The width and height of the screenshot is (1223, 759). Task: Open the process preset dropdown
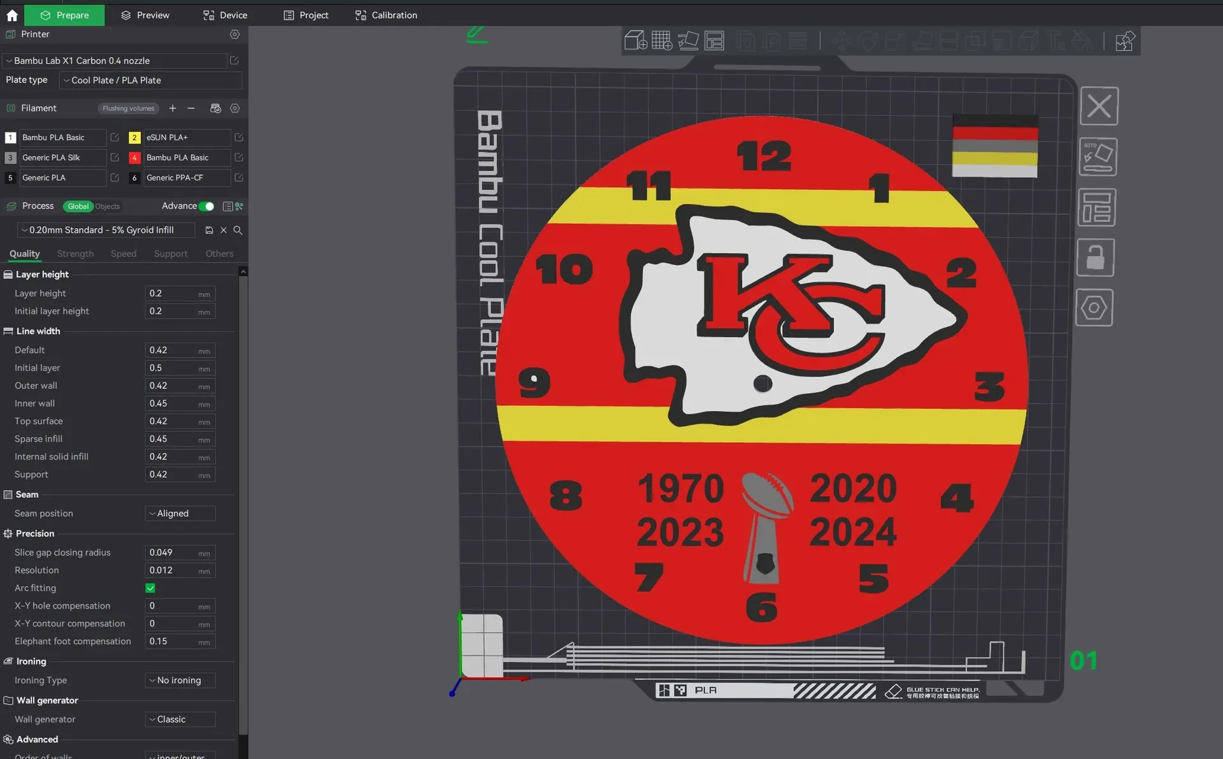(106, 230)
